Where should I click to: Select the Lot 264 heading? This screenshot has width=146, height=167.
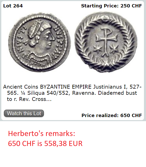pyautogui.click(x=13, y=6)
